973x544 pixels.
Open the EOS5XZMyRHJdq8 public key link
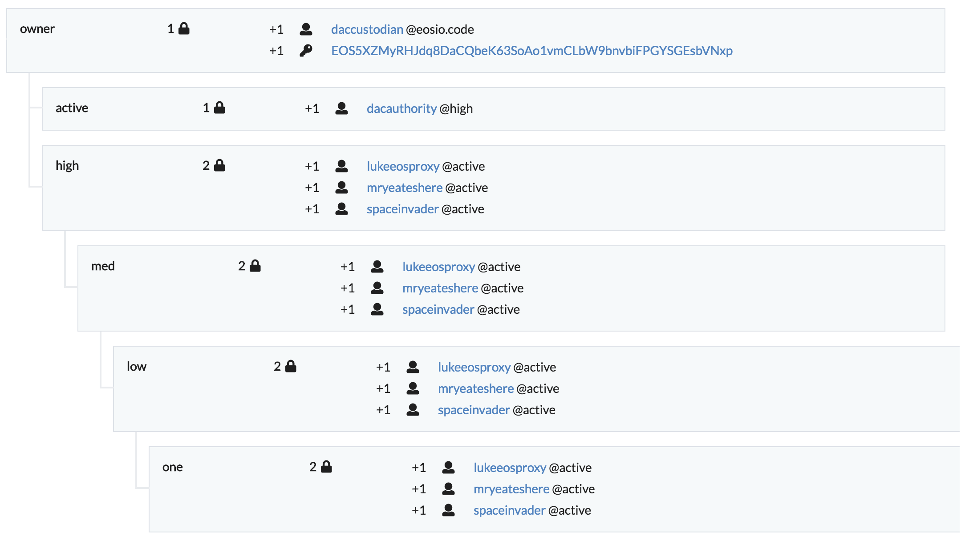coord(531,51)
